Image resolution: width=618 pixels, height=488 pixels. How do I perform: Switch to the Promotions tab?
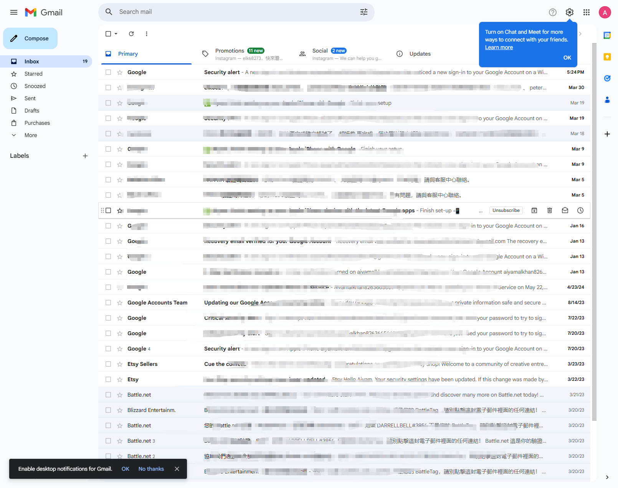243,54
